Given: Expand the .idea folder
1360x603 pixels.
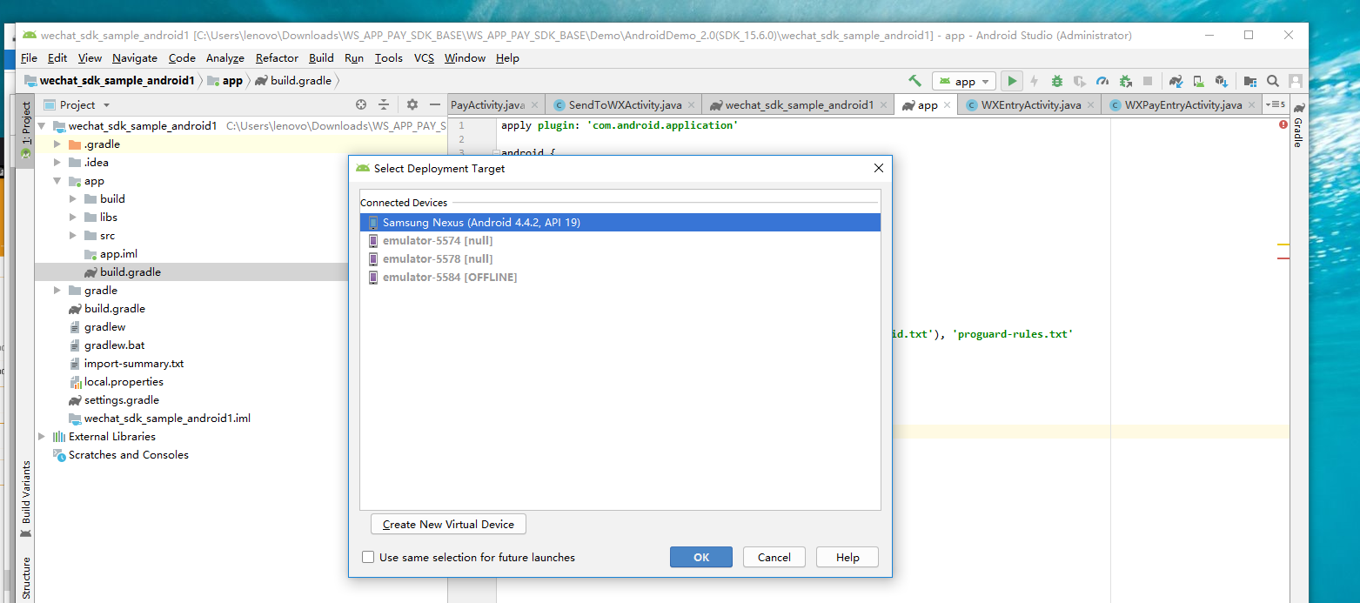Looking at the screenshot, I should point(57,162).
